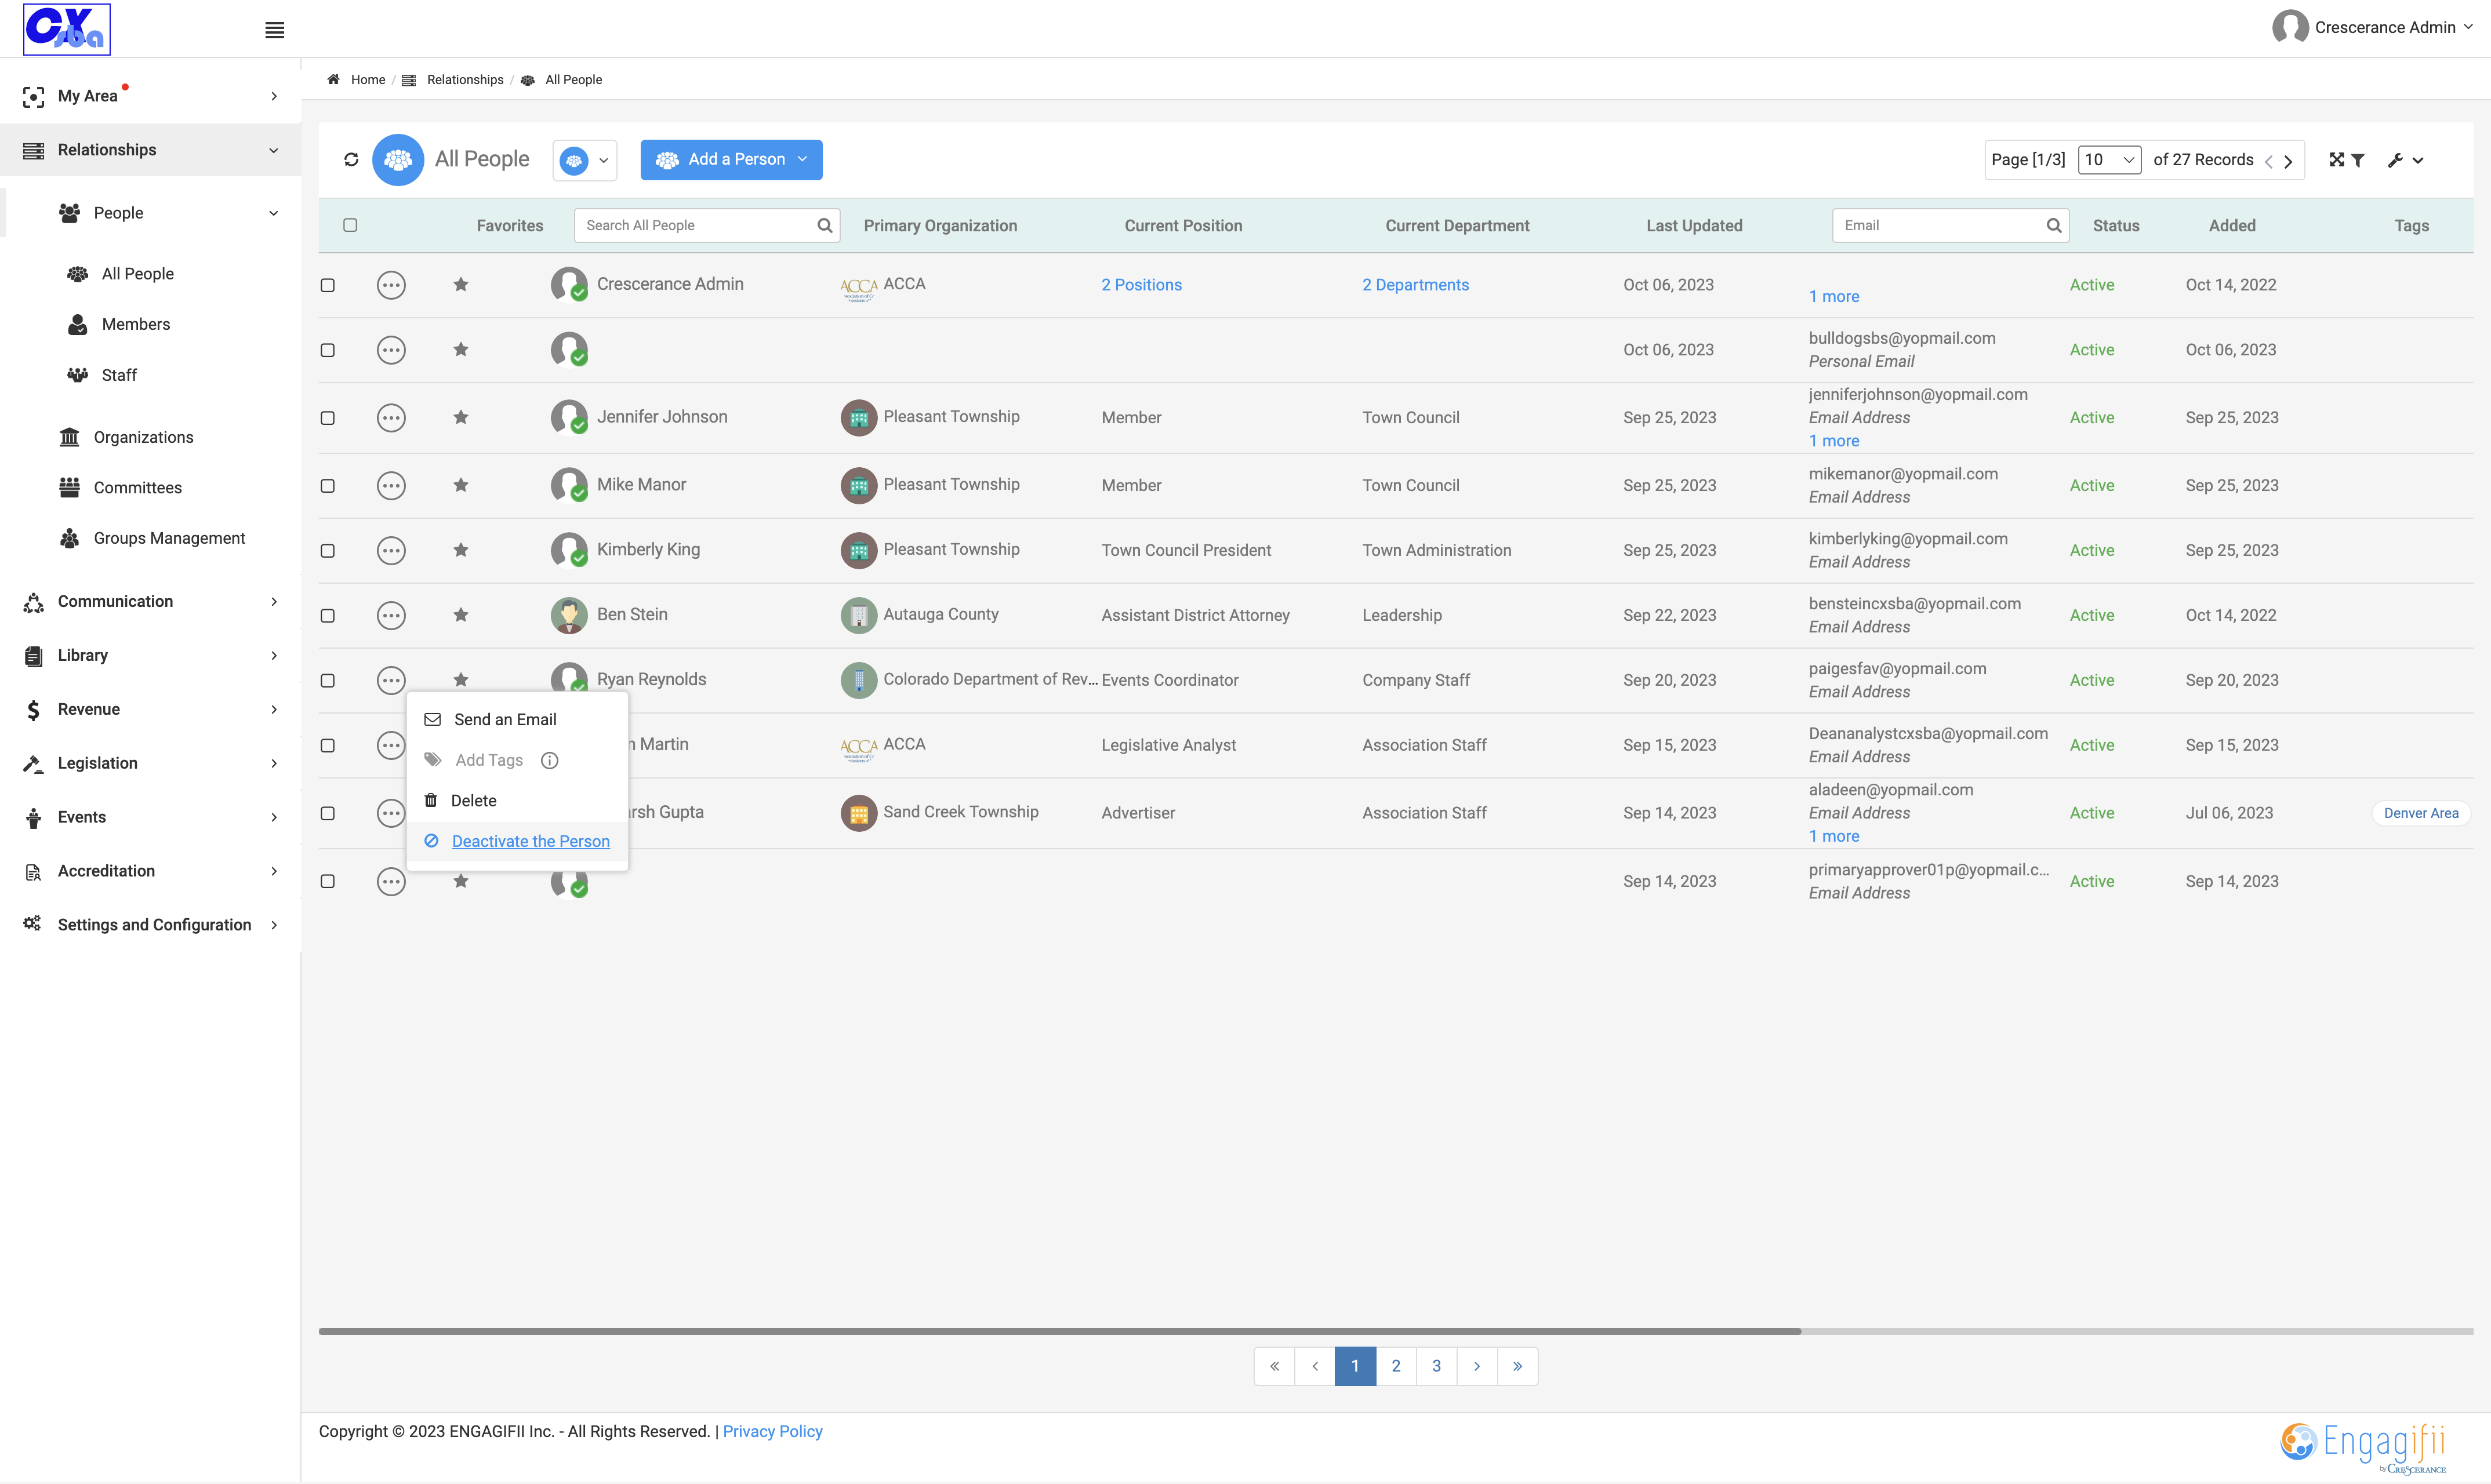The image size is (2491, 1484).
Task: Tick the Ryan Reynolds row checkbox
Action: coord(327,681)
